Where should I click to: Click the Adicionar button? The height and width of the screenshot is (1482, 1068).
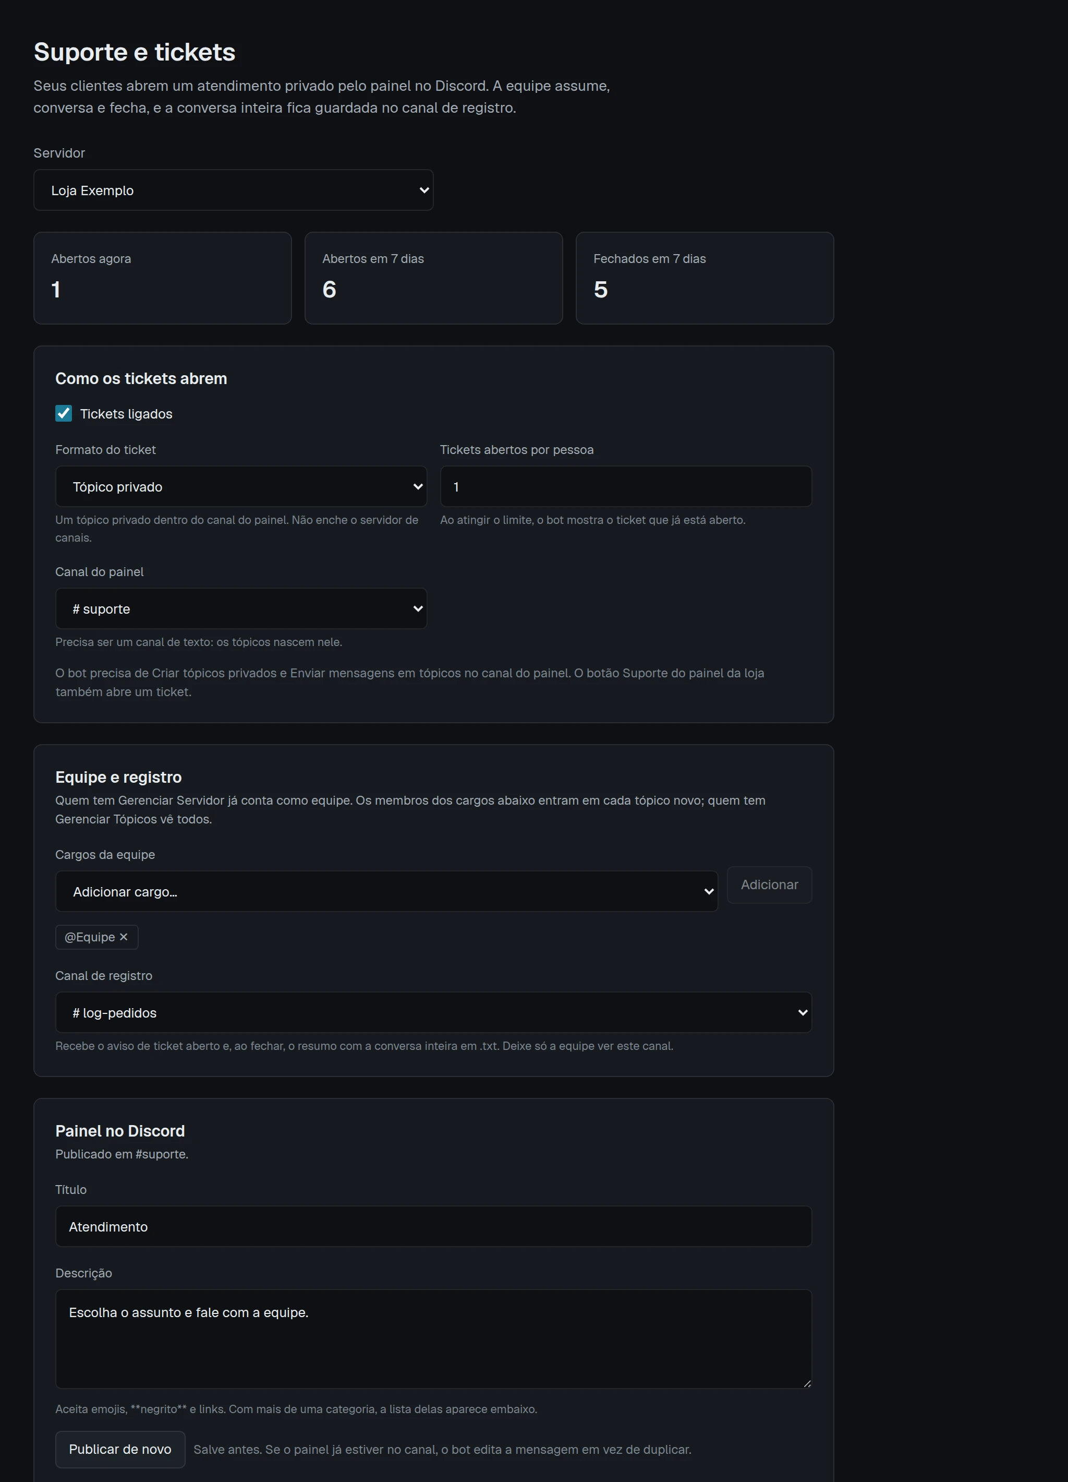coord(769,885)
